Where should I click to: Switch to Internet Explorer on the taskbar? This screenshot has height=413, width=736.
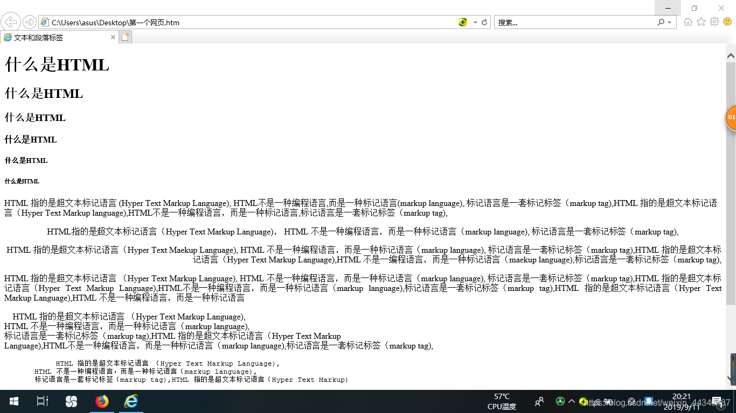(131, 401)
